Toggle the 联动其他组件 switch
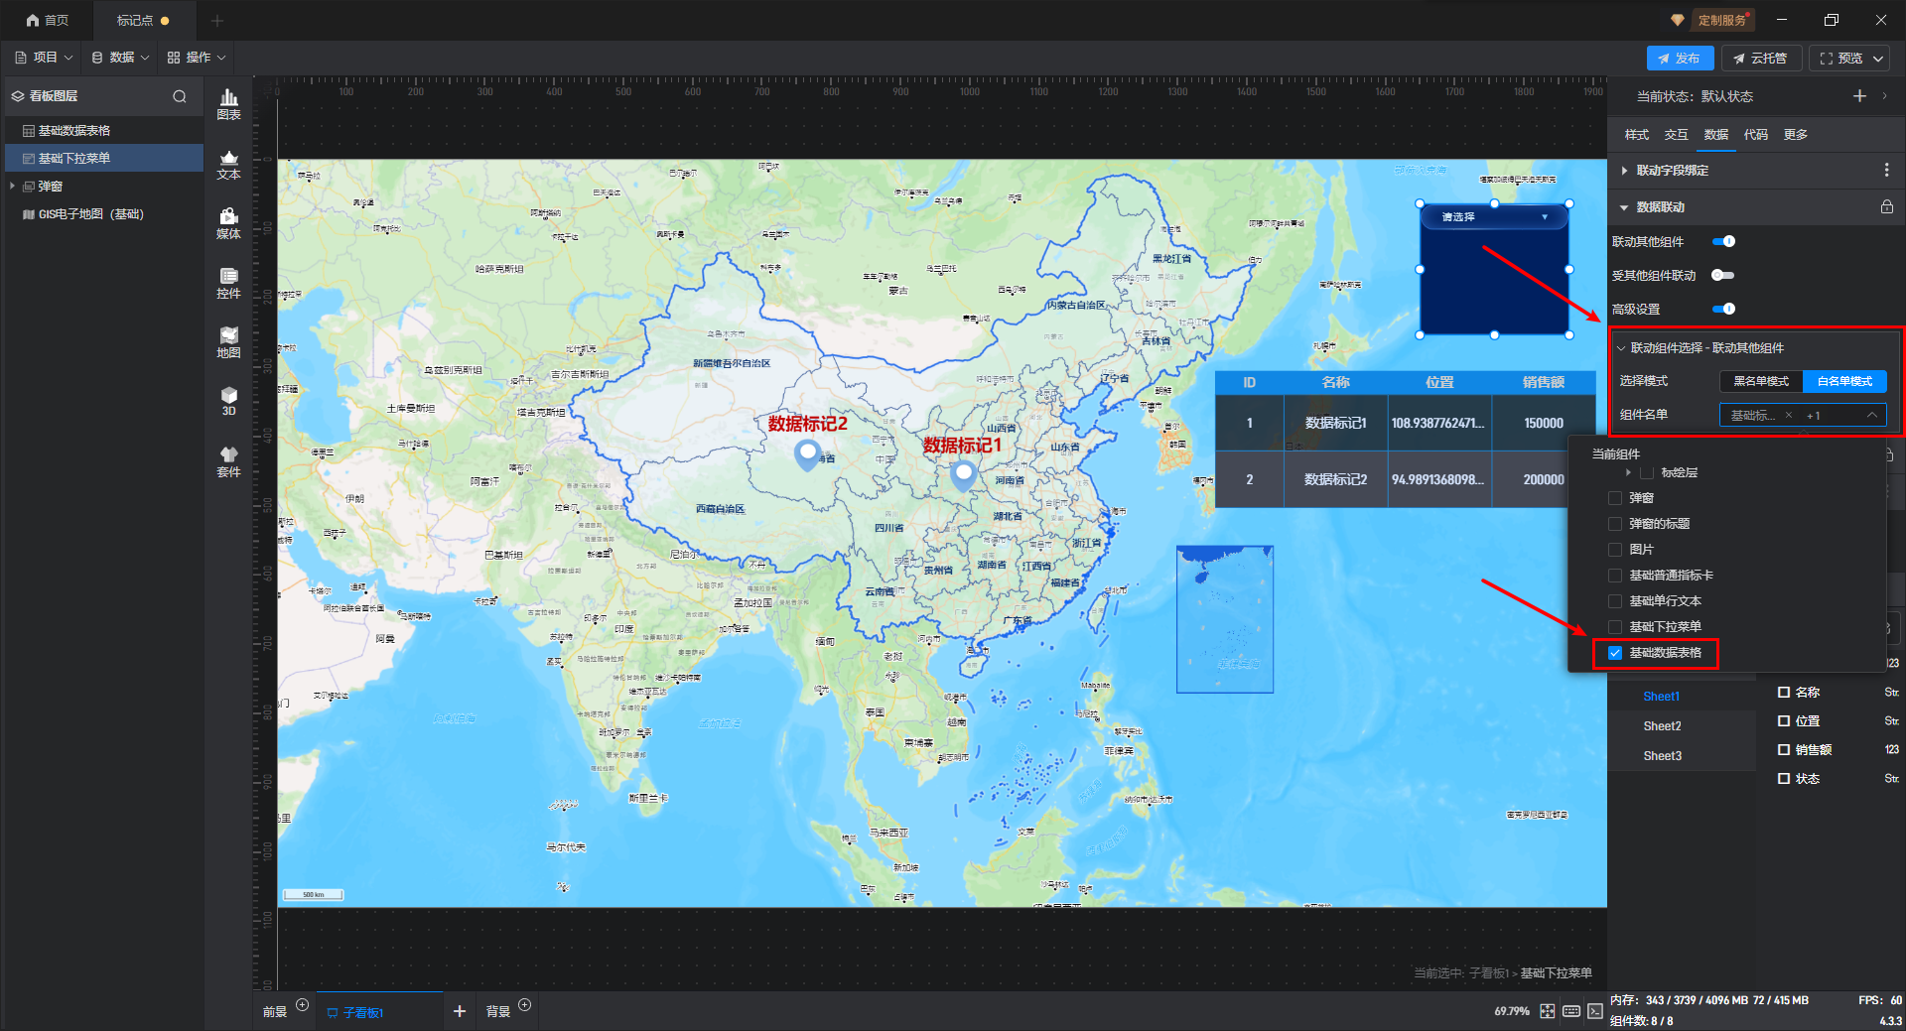This screenshot has width=1906, height=1031. [1724, 241]
